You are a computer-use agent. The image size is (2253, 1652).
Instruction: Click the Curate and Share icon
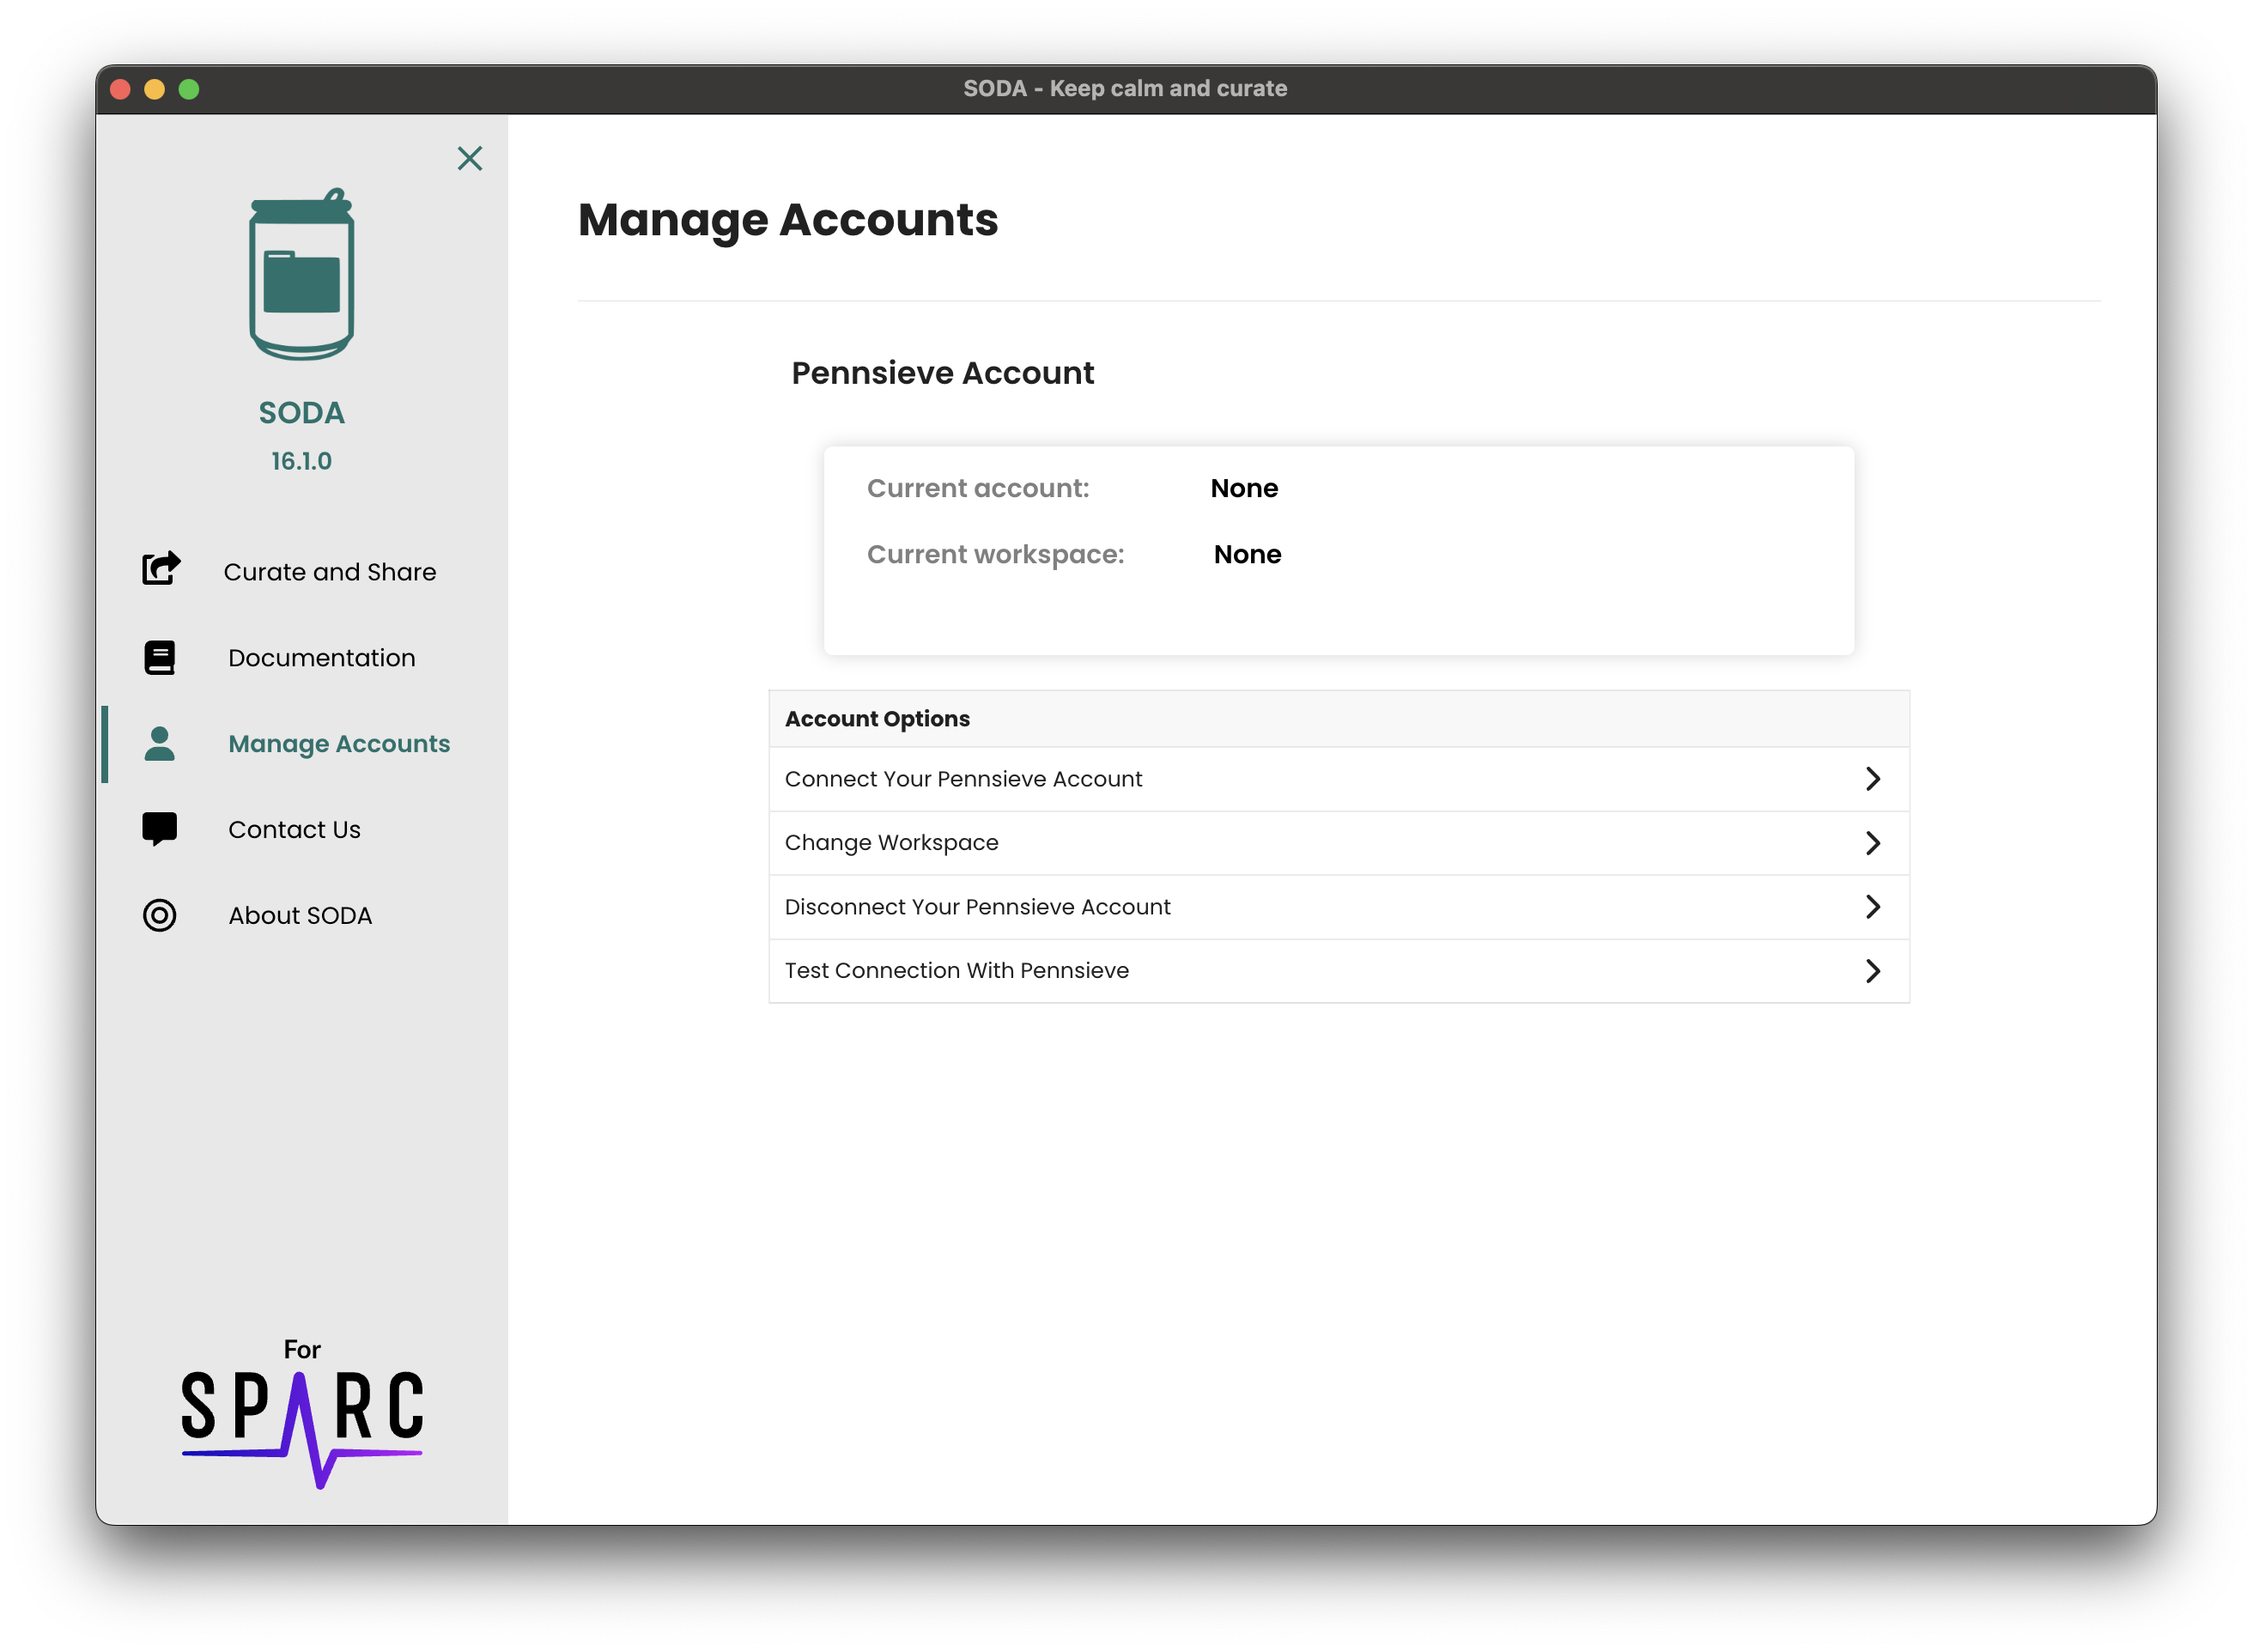click(161, 570)
